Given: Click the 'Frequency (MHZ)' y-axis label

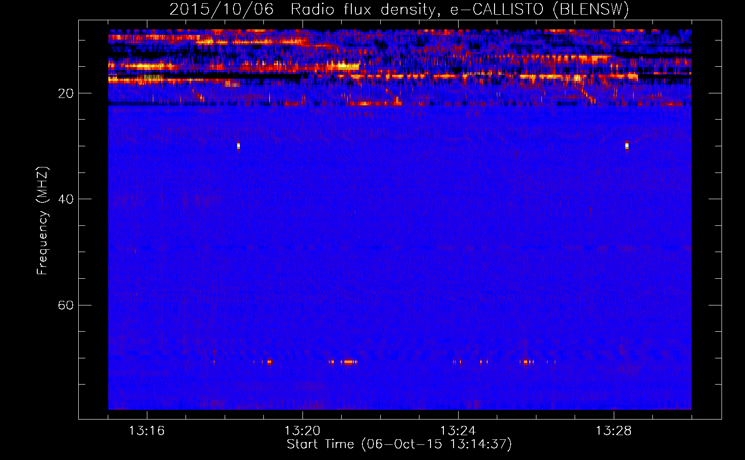Looking at the screenshot, I should point(42,221).
